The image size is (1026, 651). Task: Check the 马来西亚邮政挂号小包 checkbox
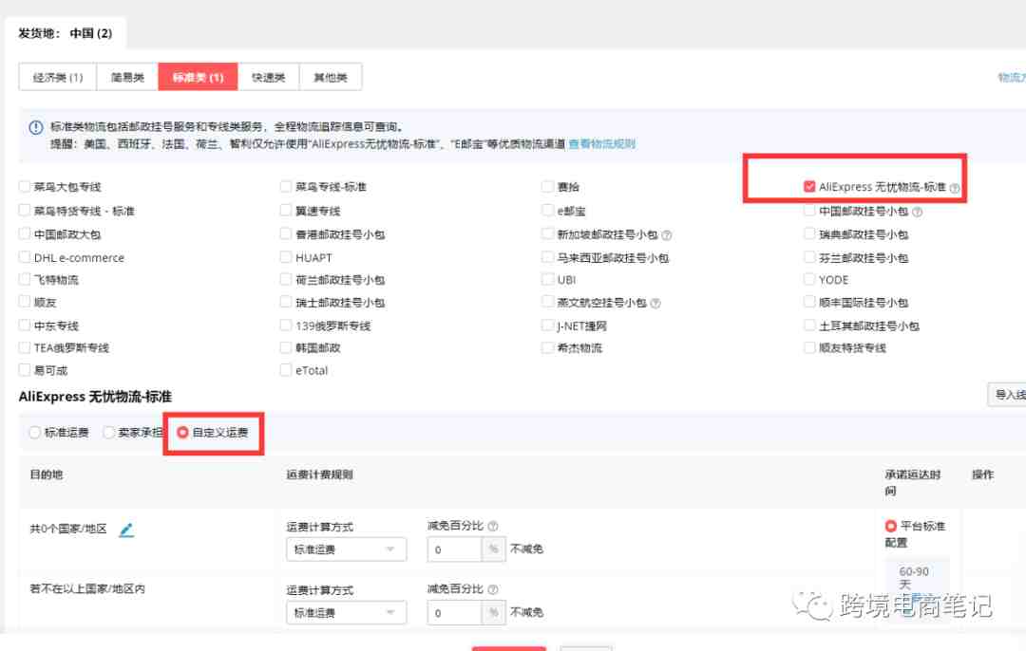tap(548, 257)
